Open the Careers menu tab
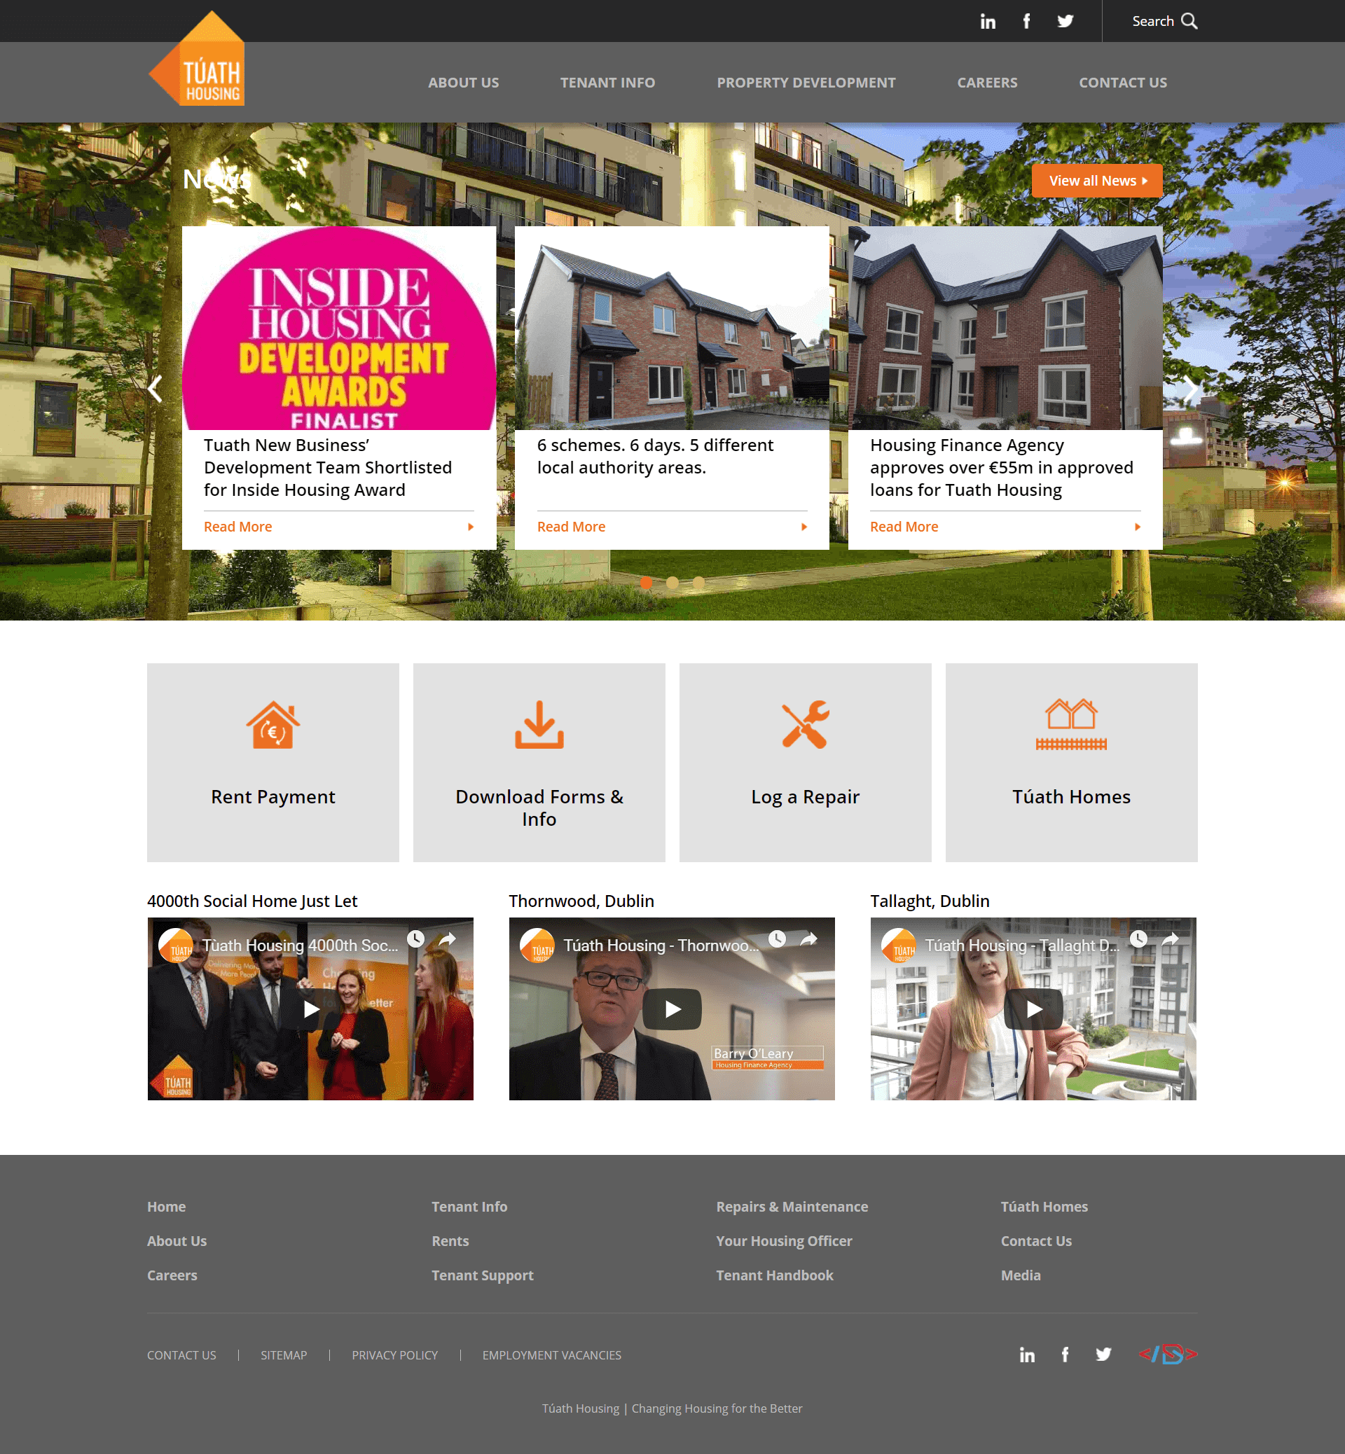1345x1454 pixels. pyautogui.click(x=986, y=83)
